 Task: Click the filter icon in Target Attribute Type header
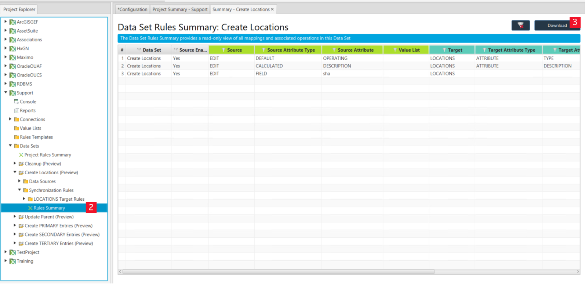[x=484, y=50]
